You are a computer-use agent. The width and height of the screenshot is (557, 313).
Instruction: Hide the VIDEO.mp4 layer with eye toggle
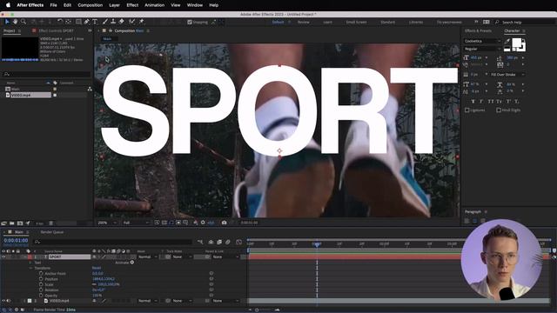coord(3,301)
